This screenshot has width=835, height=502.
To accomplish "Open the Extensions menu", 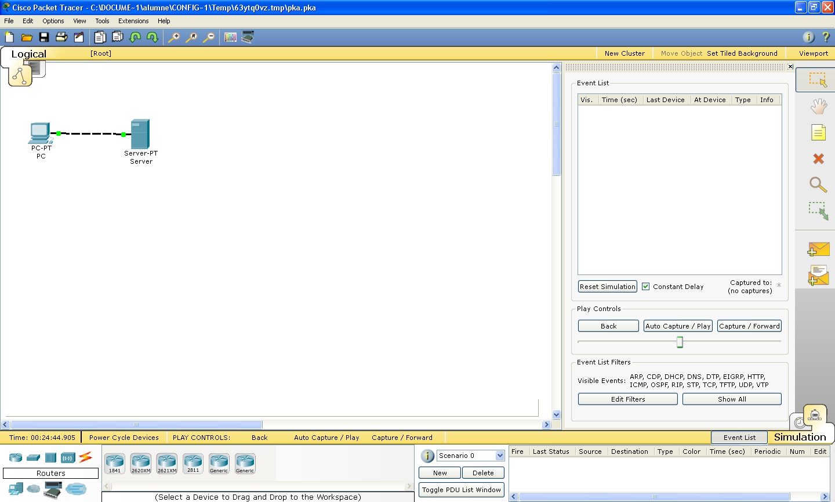I will click(133, 21).
